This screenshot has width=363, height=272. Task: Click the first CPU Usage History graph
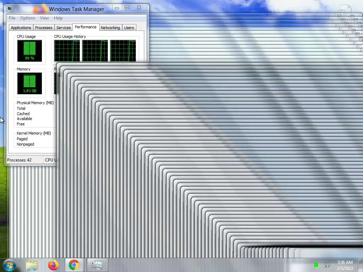point(67,51)
